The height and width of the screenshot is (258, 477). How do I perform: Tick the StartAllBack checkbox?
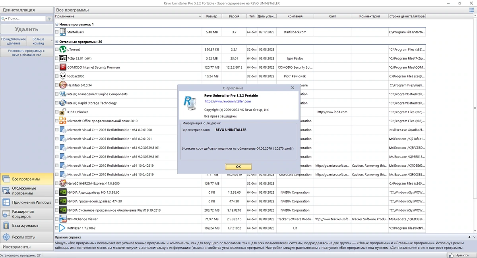click(57, 32)
